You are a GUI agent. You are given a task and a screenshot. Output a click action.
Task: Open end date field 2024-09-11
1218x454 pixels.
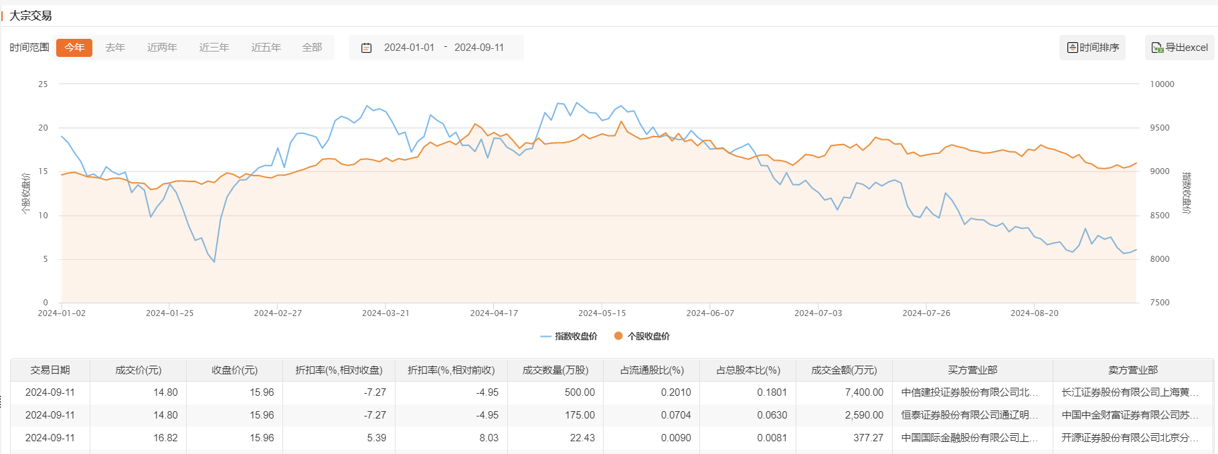tap(479, 48)
